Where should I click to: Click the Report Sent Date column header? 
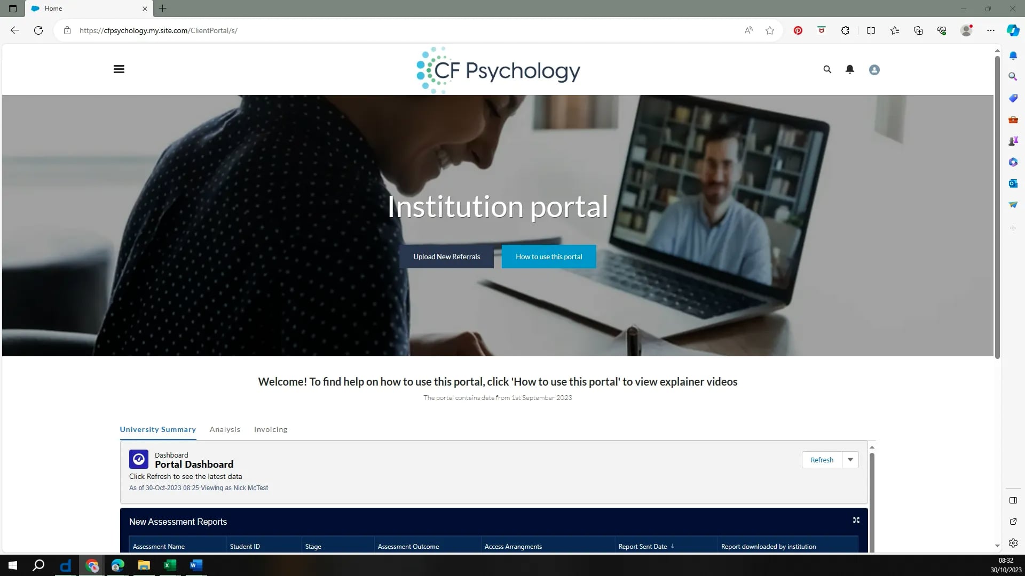click(643, 547)
